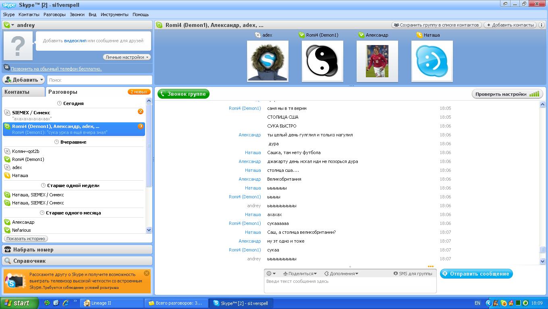The width and height of the screenshot is (548, 309).
Task: Open the Инструменты menu
Action: click(114, 14)
